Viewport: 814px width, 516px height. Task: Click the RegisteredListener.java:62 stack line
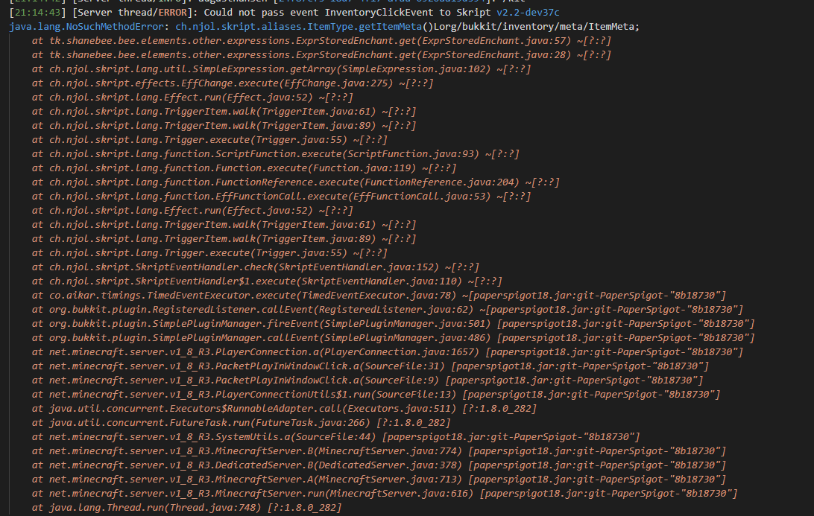(388, 310)
